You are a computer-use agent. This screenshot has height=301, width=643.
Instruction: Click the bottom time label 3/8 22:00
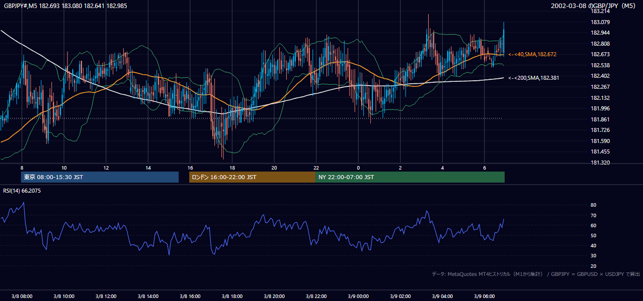(316, 296)
